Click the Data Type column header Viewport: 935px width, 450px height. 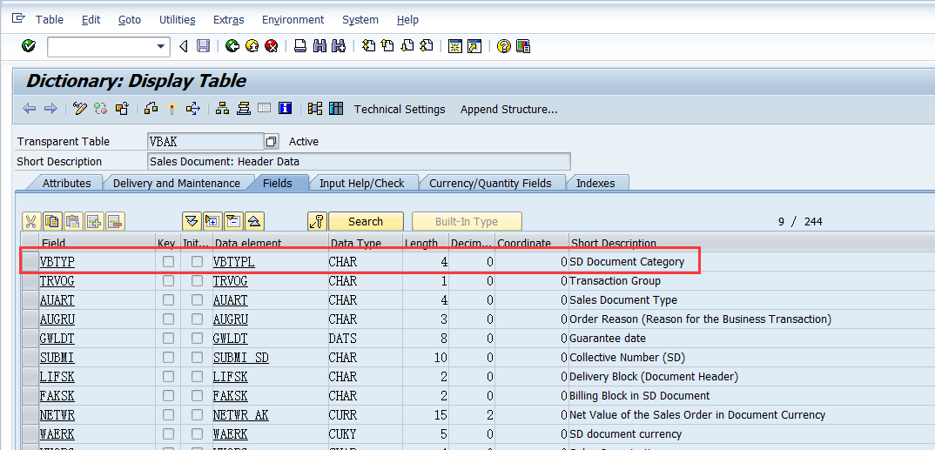click(x=366, y=243)
